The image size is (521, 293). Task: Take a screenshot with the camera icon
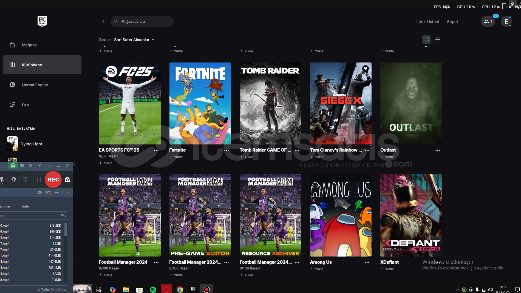pyautogui.click(x=67, y=180)
